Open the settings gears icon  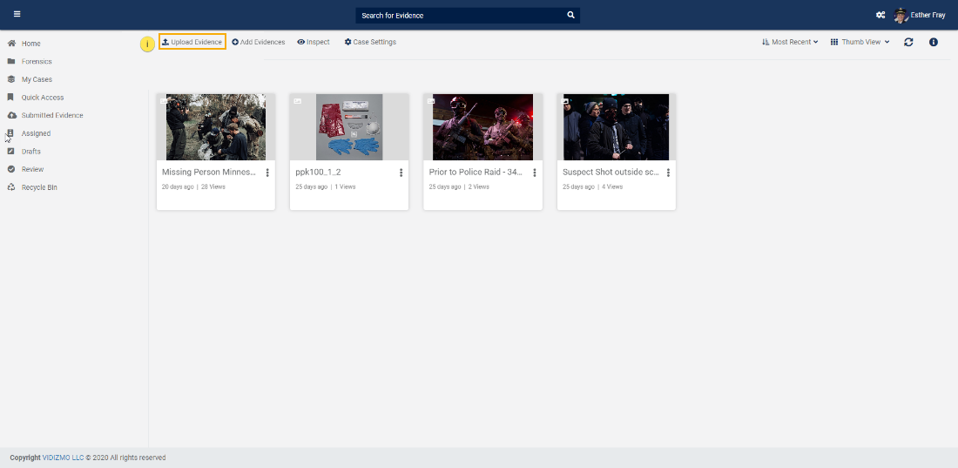[x=880, y=16]
